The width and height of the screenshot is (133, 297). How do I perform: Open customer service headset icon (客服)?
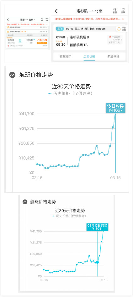click(x=115, y=11)
